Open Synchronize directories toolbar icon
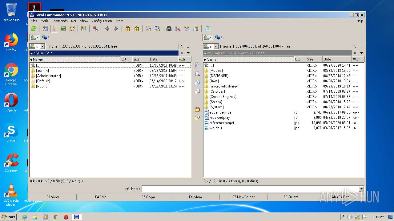Image resolution: width=394 pixels, height=221 pixels. 187,29
